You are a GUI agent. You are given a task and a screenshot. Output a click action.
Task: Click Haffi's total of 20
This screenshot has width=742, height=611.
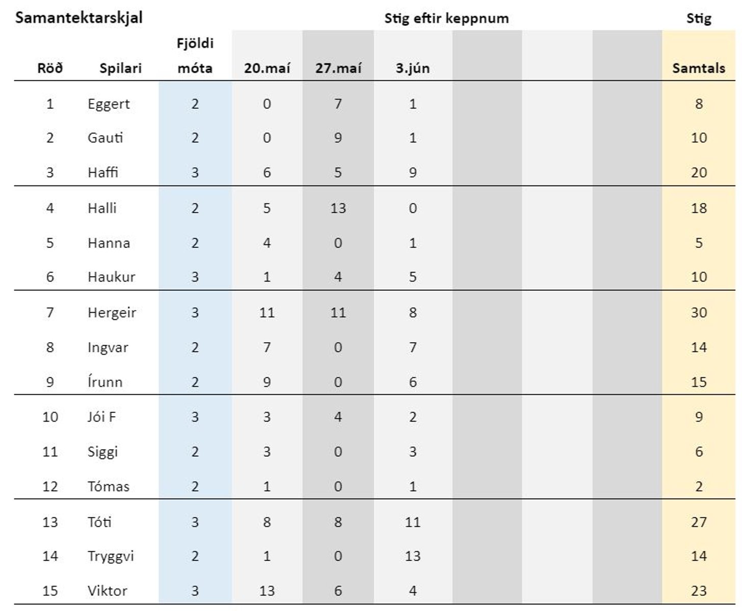[699, 172]
